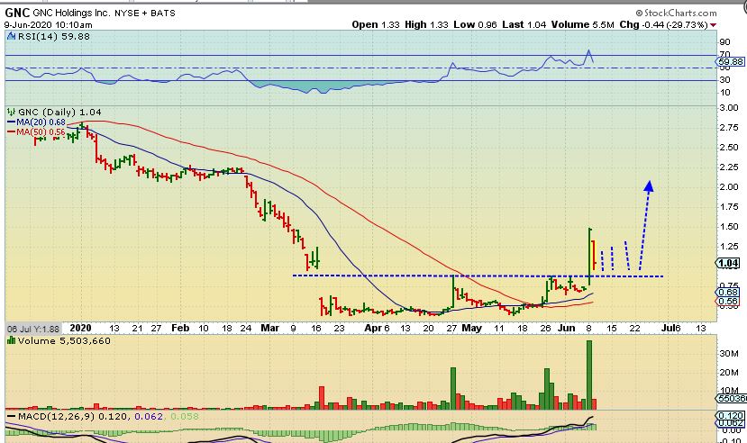Click the 2.00 price axis label
747x443 pixels.
click(x=729, y=186)
